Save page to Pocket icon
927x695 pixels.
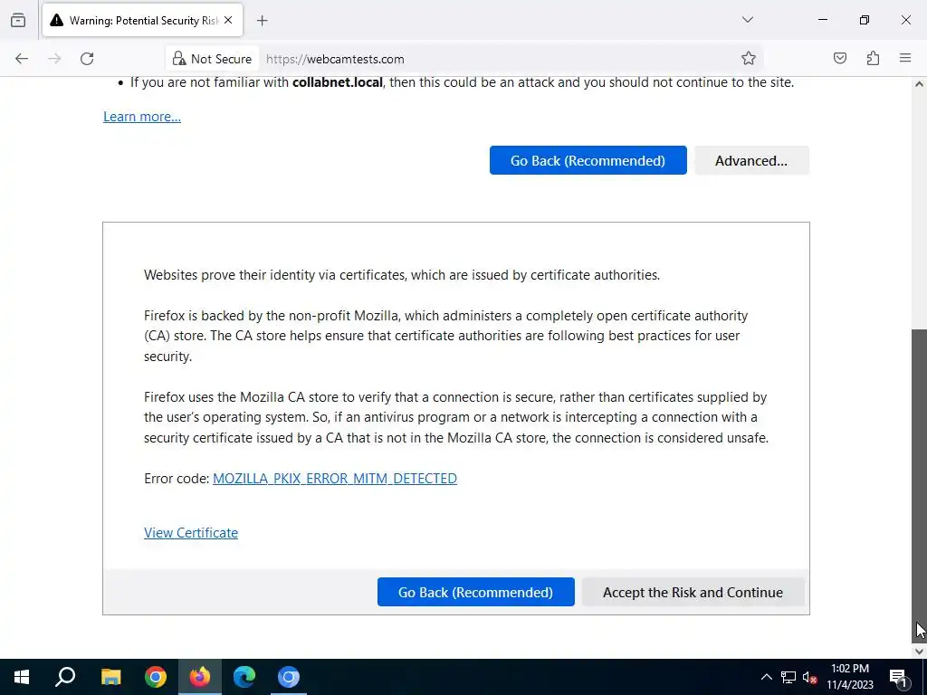coord(839,58)
